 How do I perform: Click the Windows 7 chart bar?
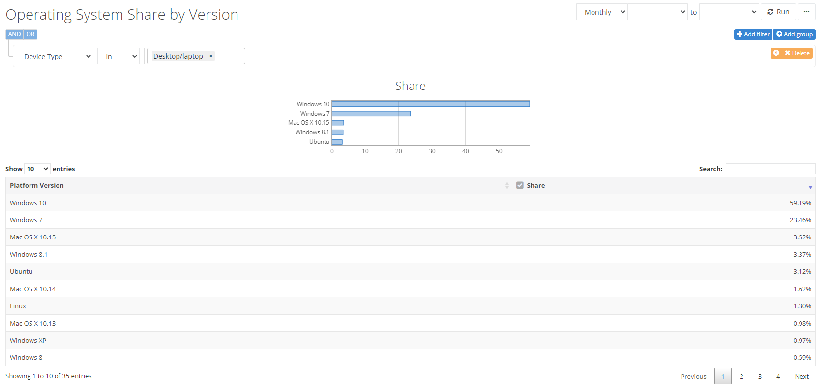[x=371, y=113]
